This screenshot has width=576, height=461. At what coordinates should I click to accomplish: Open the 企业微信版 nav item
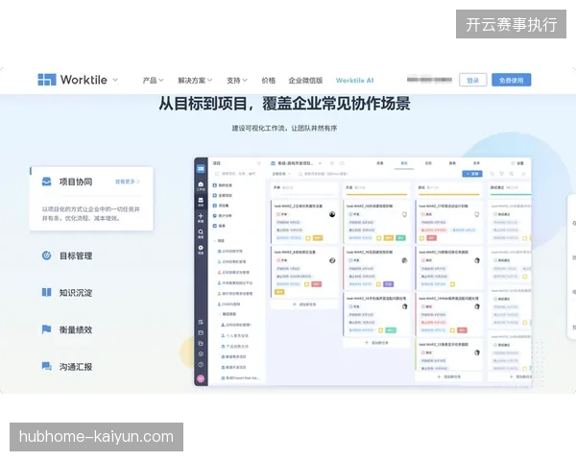click(x=305, y=80)
